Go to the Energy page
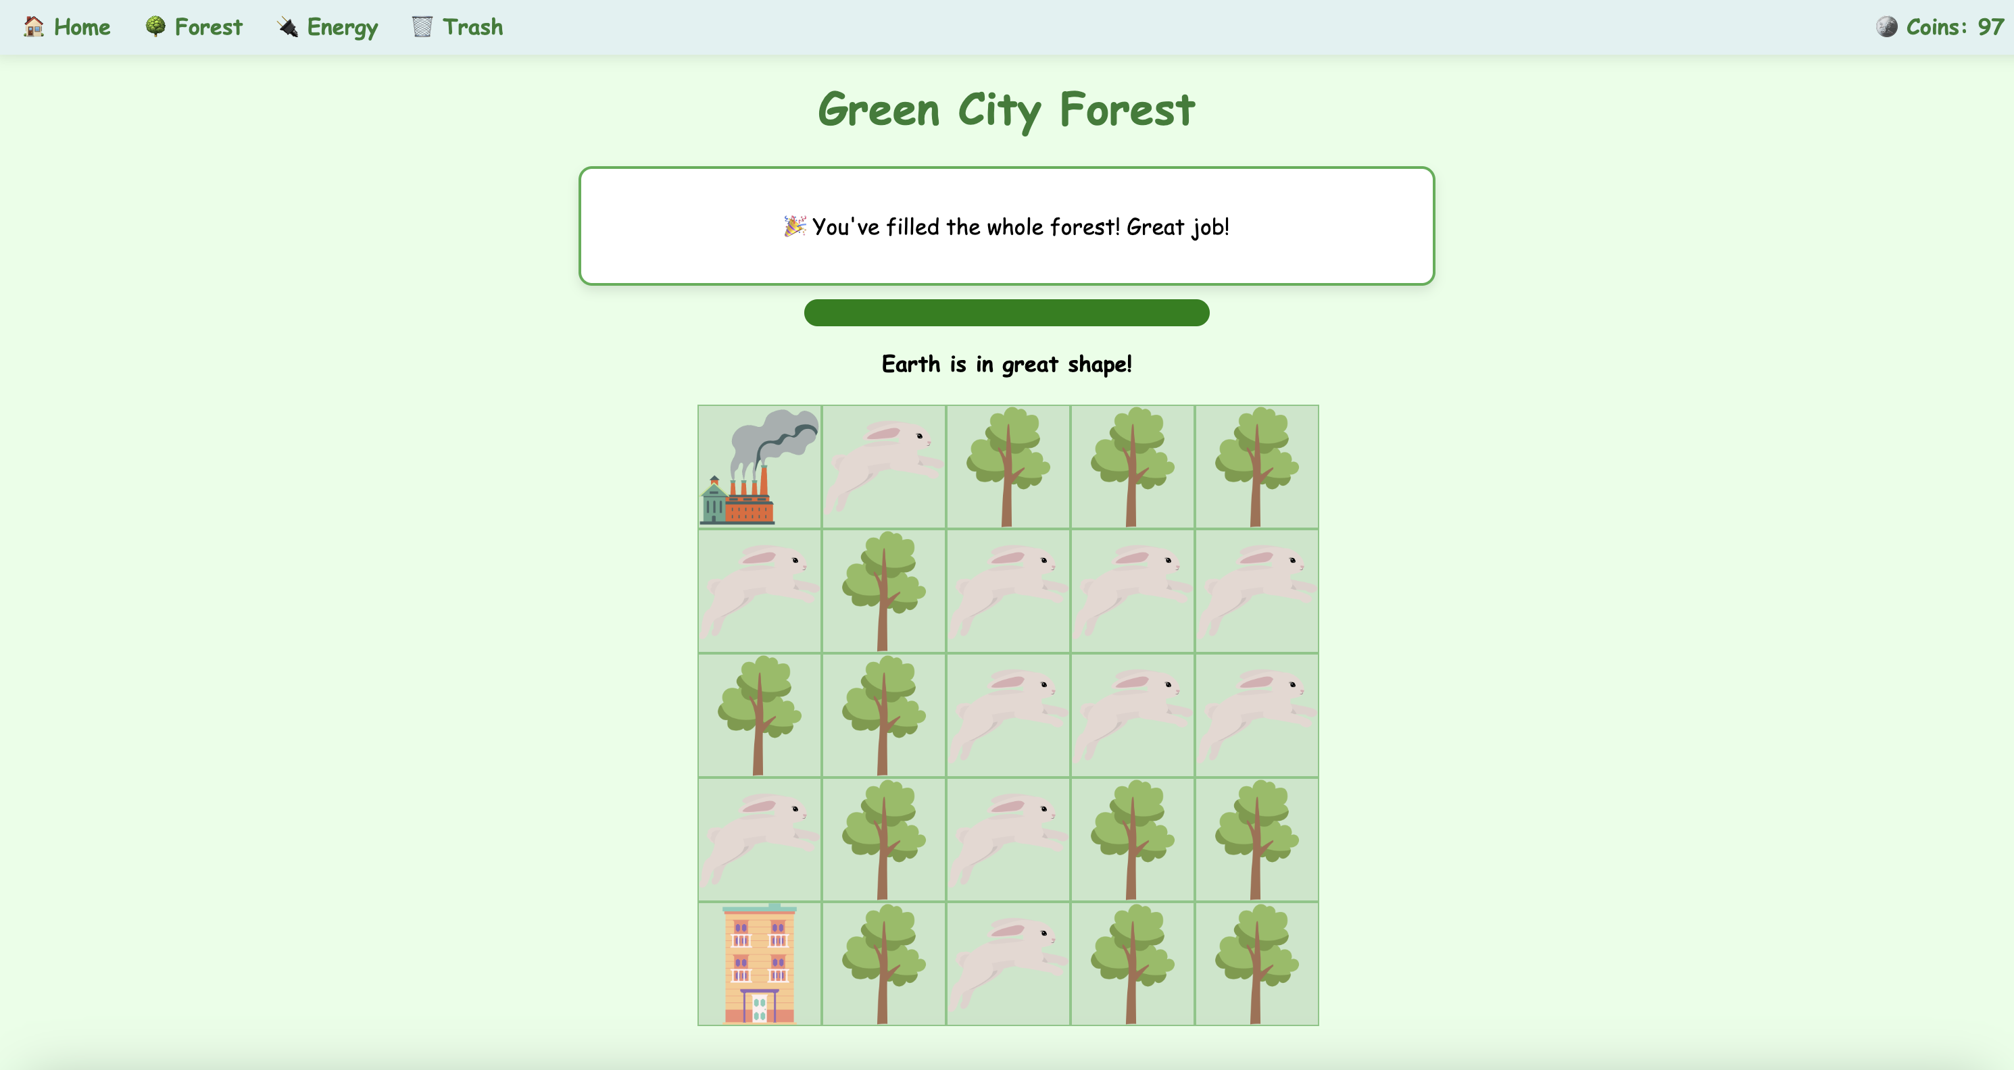 coord(342,26)
